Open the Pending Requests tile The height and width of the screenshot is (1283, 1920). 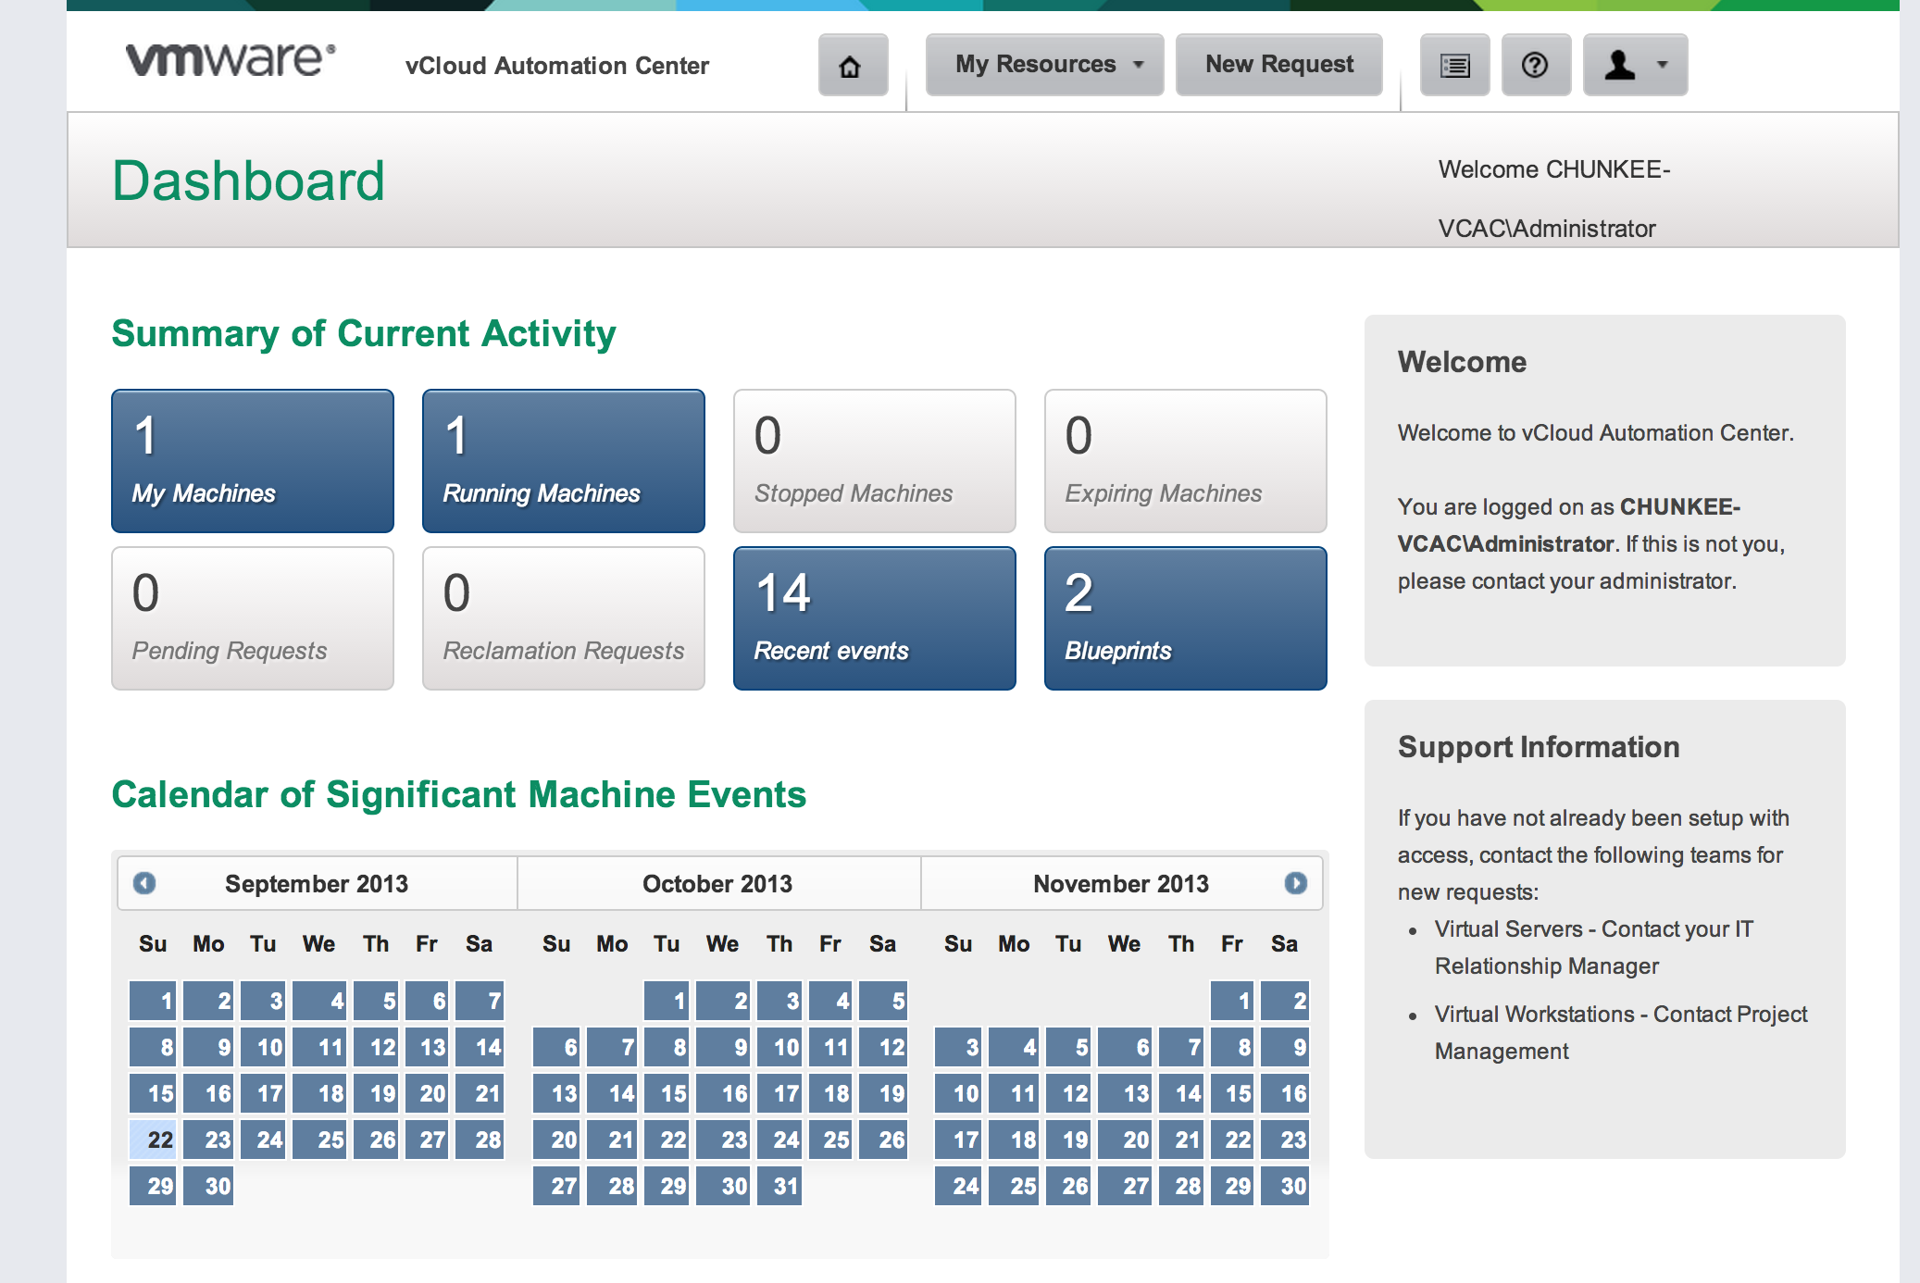click(252, 618)
